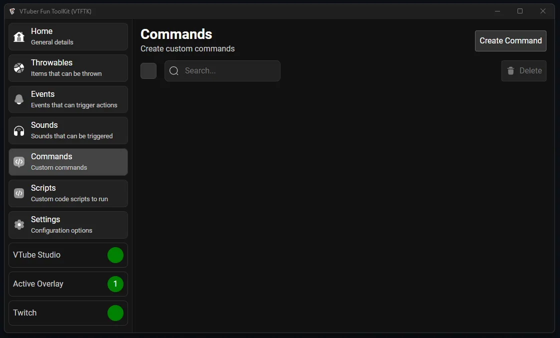Open the Throwables section
This screenshot has height=338, width=560.
click(68, 68)
